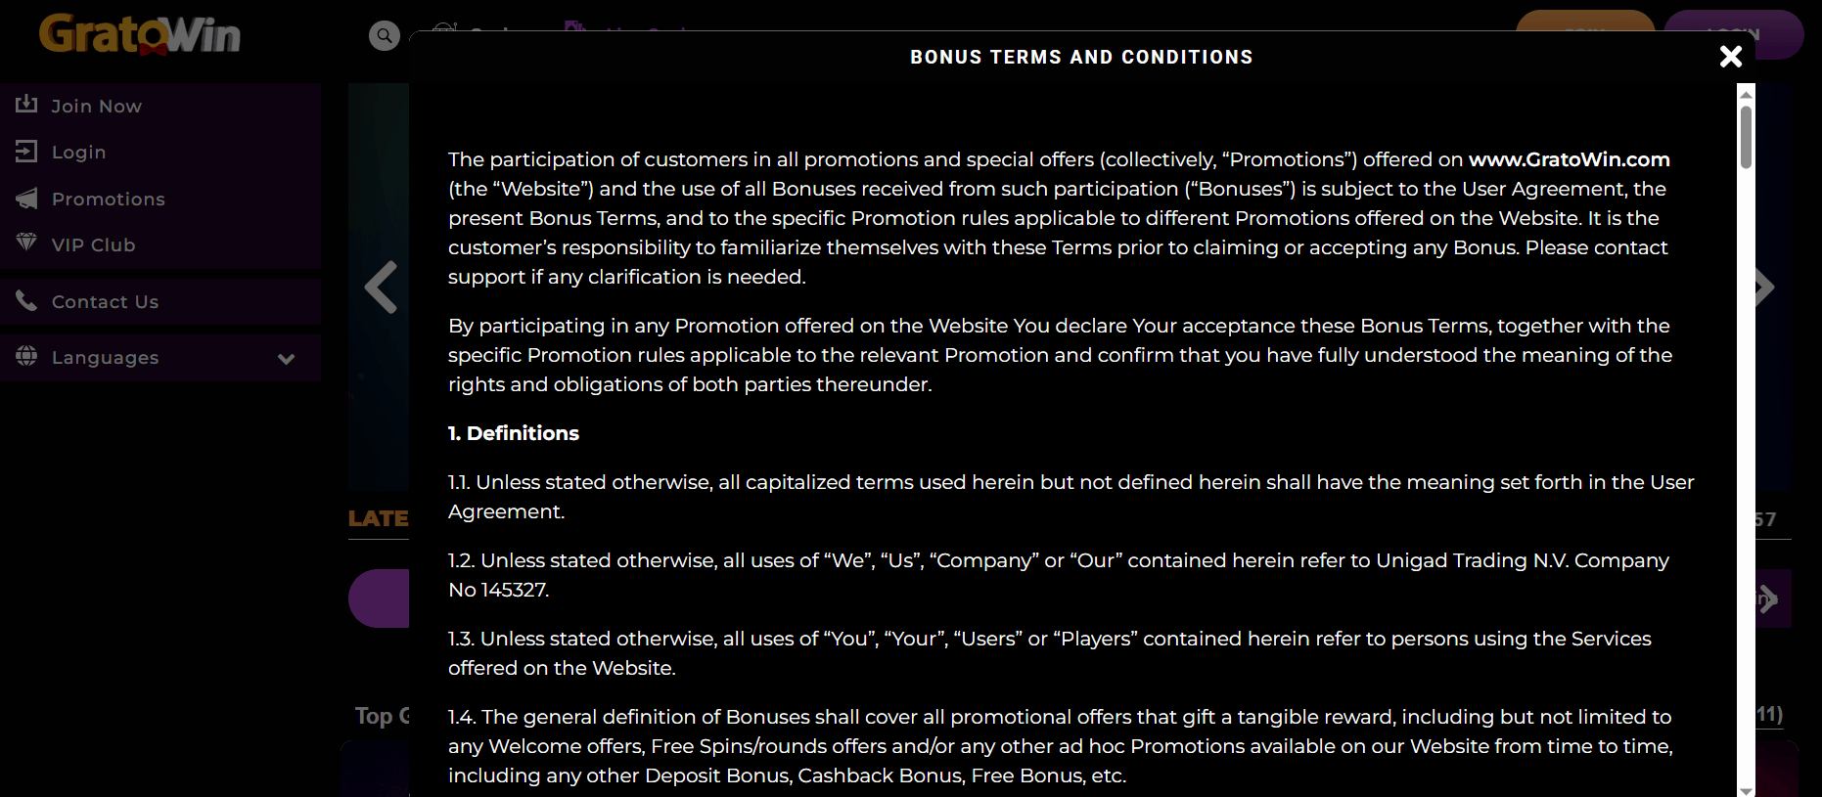This screenshot has height=797, width=1822.
Task: Click the GratoWin logo
Action: (140, 35)
